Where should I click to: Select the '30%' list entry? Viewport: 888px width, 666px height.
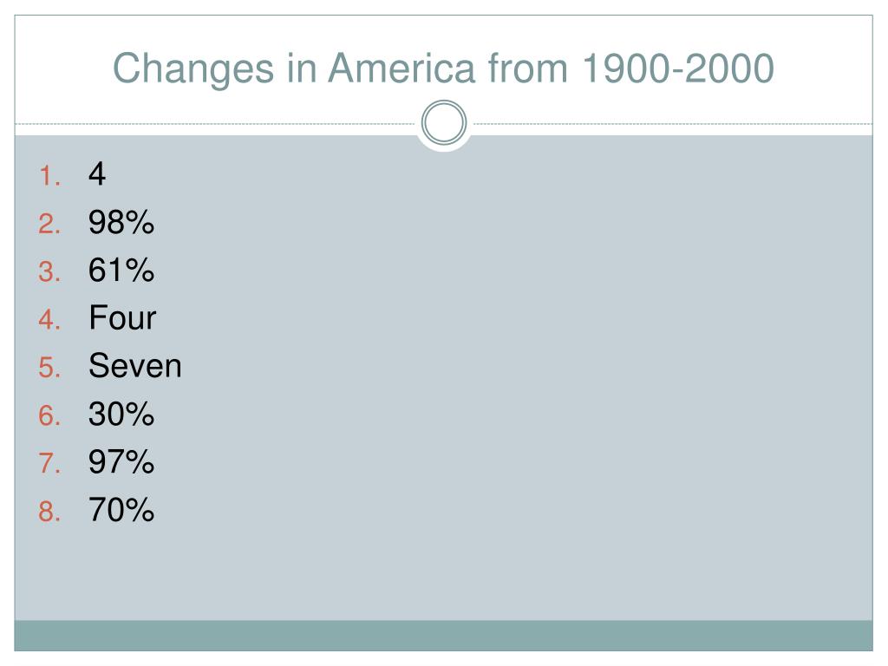121,414
